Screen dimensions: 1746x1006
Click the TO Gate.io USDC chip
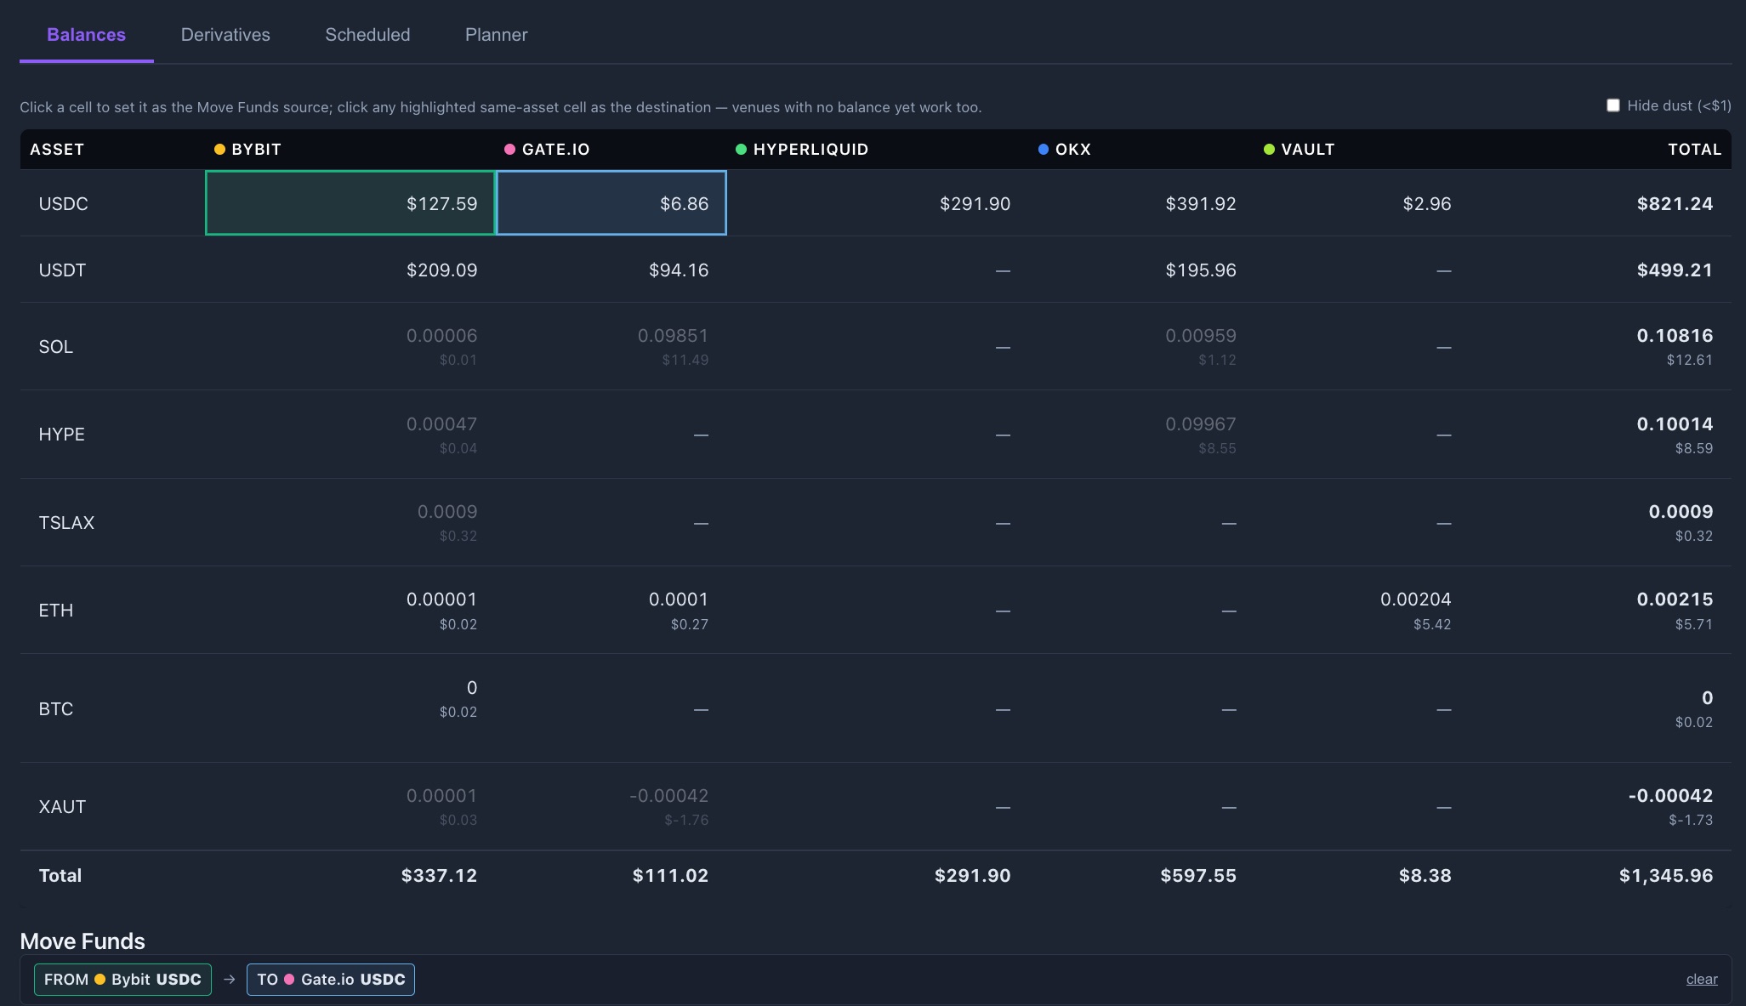(331, 979)
